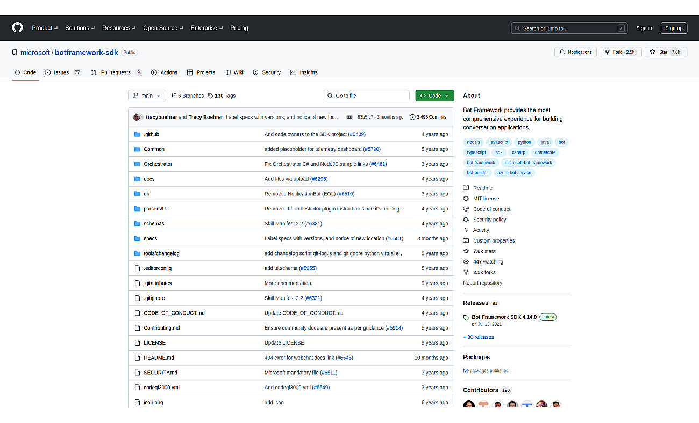699x423 pixels.
Task: Open the Readme link in About
Action: click(x=478, y=188)
